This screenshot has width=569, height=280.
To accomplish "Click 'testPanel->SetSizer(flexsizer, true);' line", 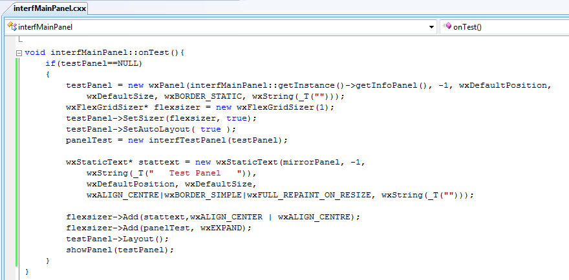I will point(162,119).
